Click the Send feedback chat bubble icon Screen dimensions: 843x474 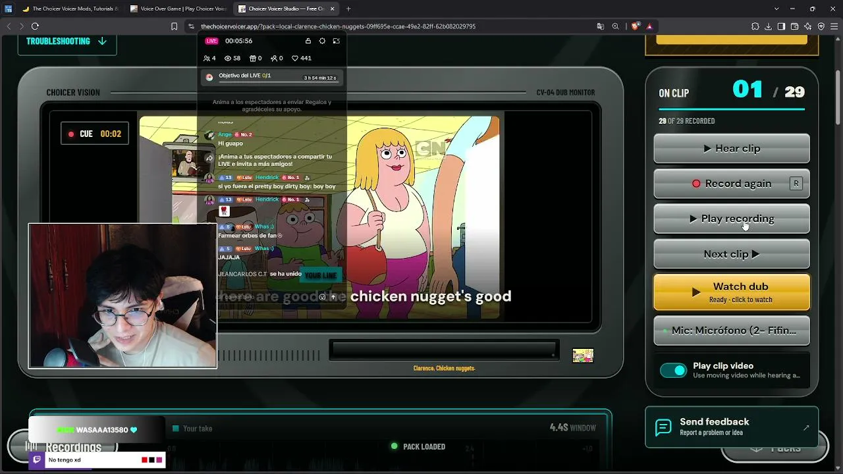664,427
